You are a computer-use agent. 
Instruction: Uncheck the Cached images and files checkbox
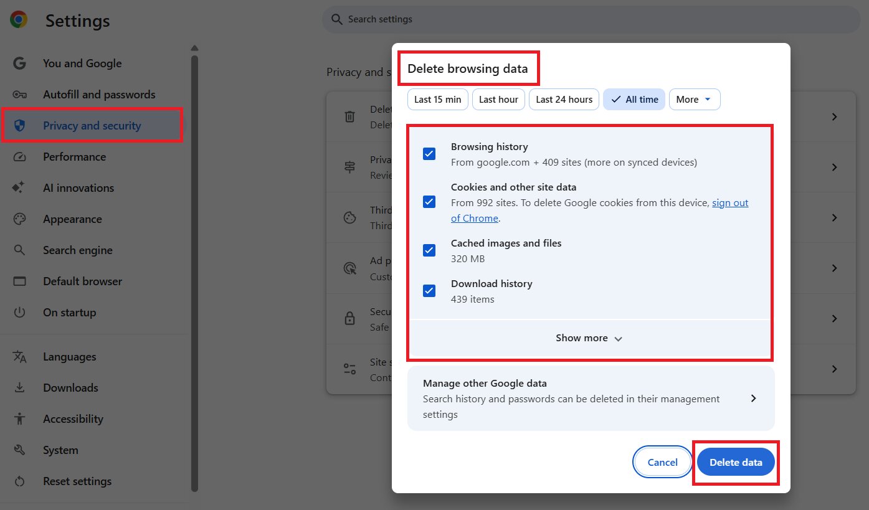[x=429, y=250]
